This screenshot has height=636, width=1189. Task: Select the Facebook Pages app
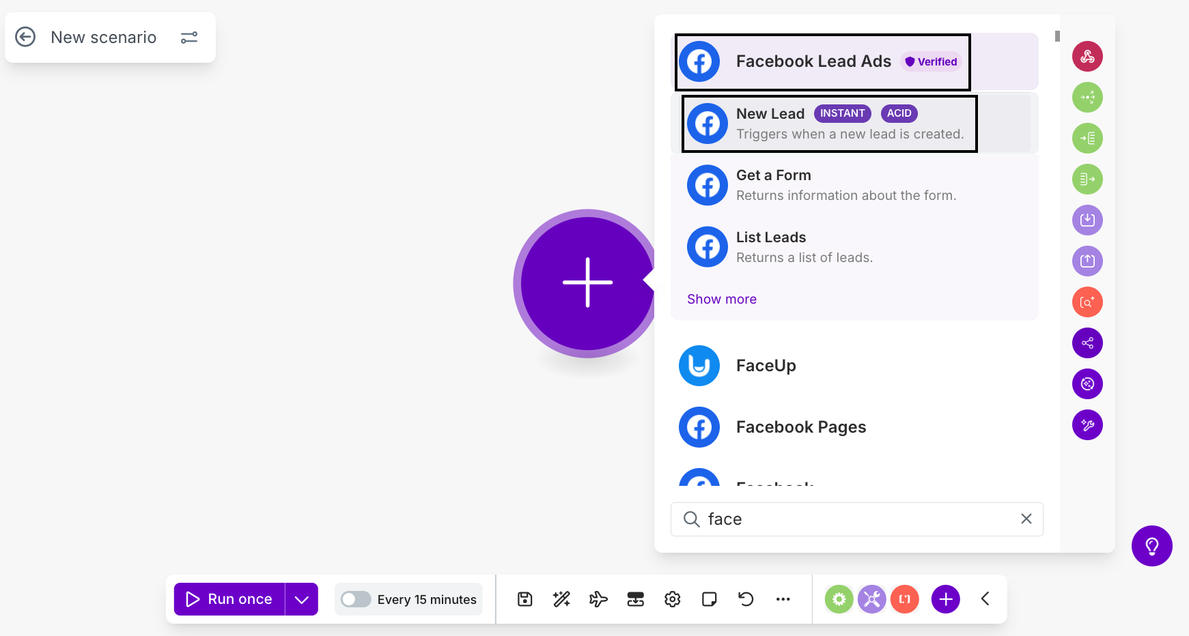click(x=854, y=427)
